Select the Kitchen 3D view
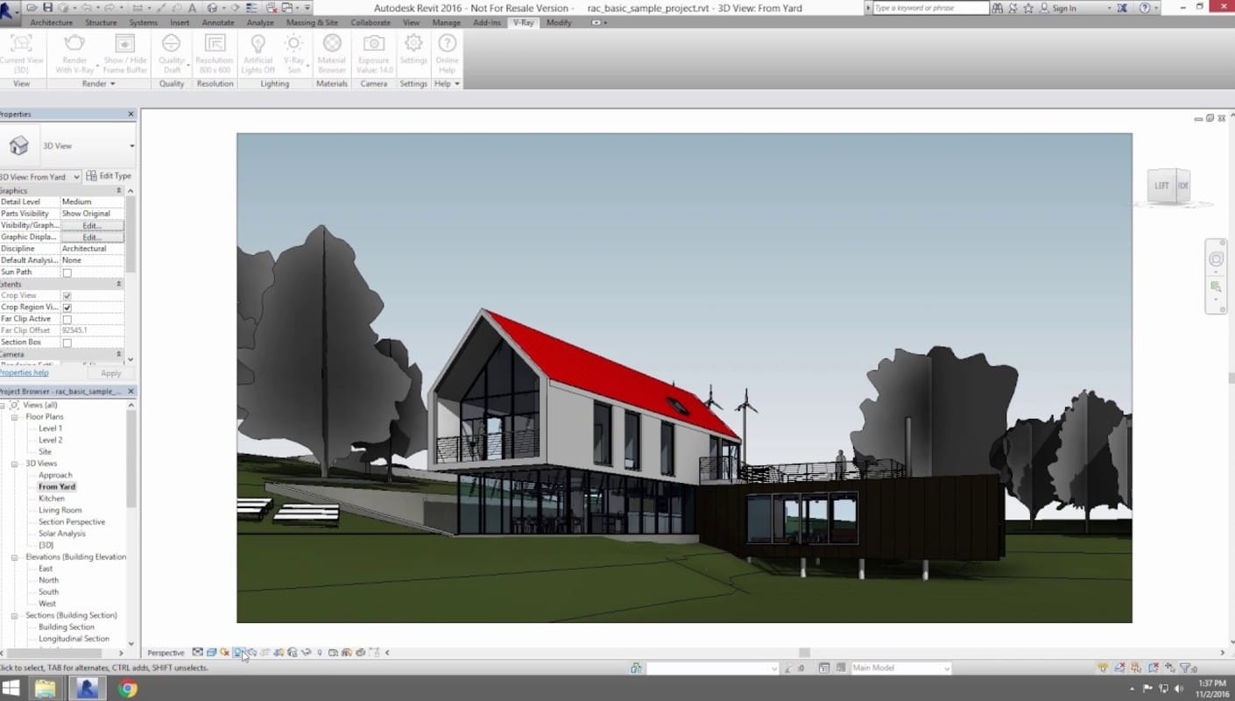 click(52, 499)
